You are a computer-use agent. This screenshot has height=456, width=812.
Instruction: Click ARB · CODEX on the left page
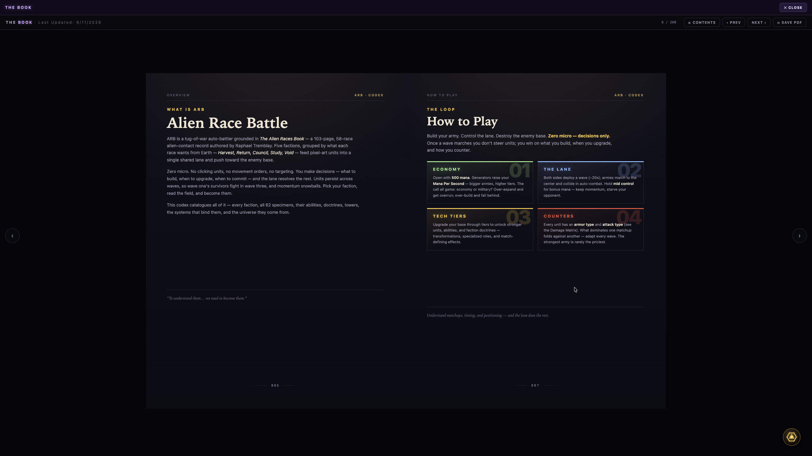(369, 95)
